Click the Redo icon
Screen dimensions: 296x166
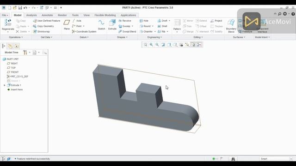point(34,8)
